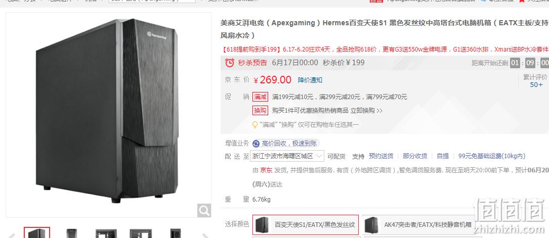
Task: Click the magnifier zoom icon on product image
Action: [x=204, y=210]
